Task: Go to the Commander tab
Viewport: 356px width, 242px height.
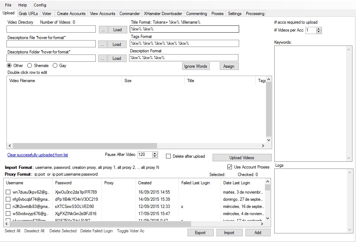Action: 130,14
